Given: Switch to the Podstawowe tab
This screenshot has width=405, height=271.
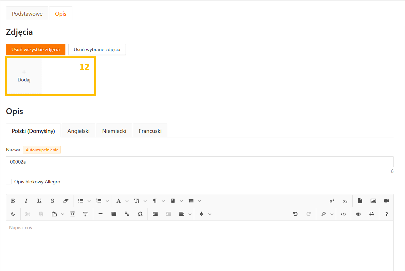Looking at the screenshot, I should pos(27,14).
